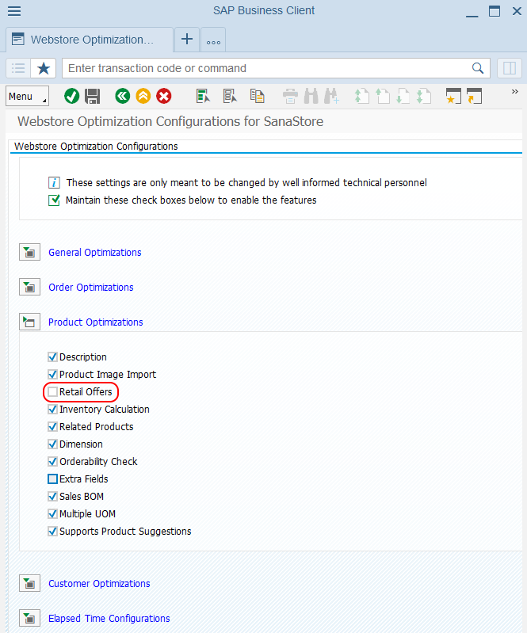Screen dimensions: 527x633
Task: Toggle the Sales BOM checkbox
Action: click(52, 496)
